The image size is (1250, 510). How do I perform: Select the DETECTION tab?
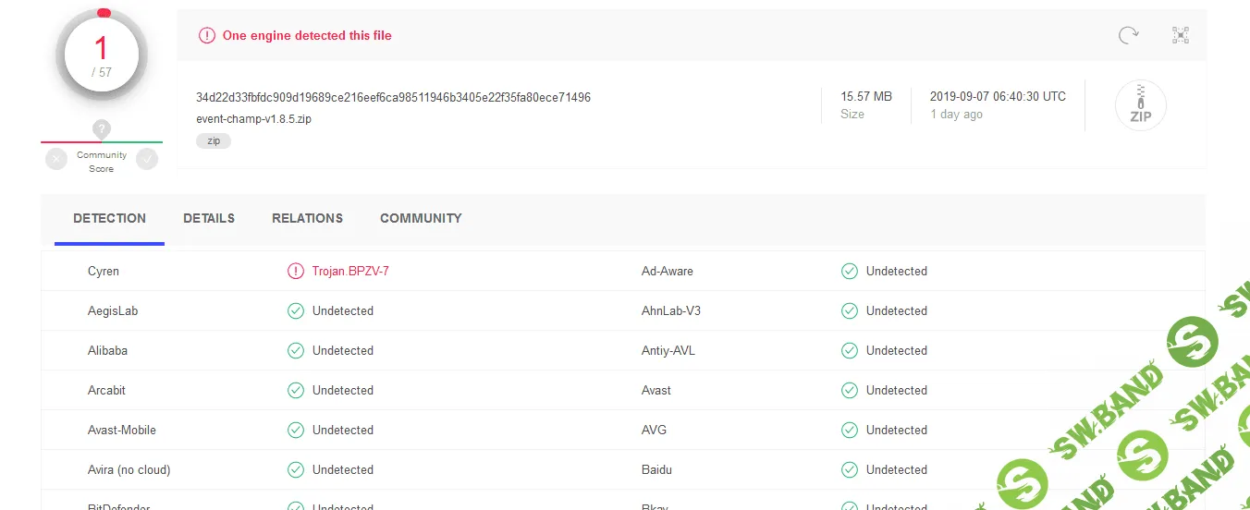click(109, 219)
